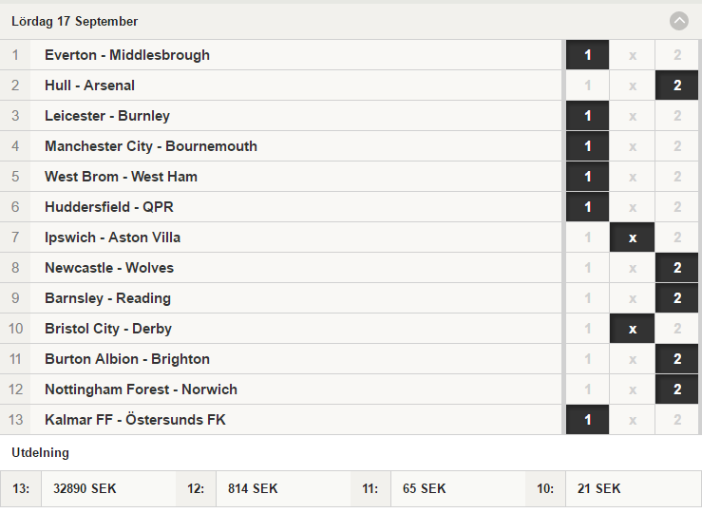
Task: Select outcome 1 for Everton - Middlesbrough
Action: tap(587, 55)
